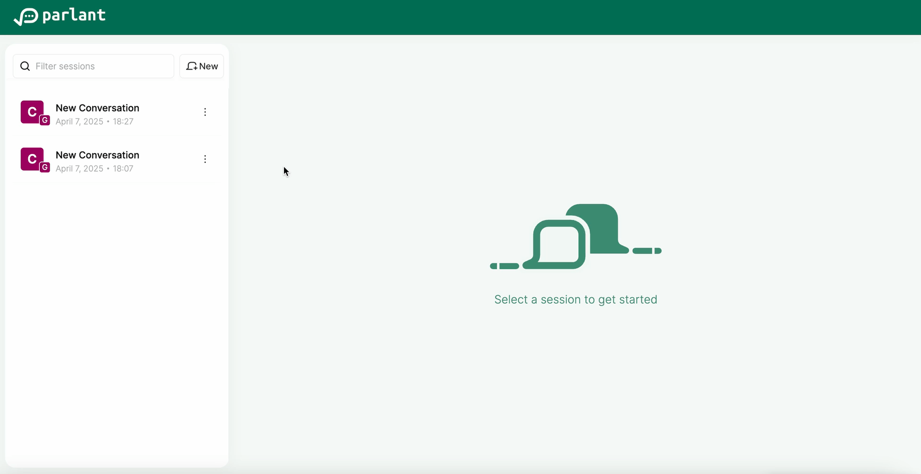Screen dimensions: 921x474
Task: Click the empty area of the green header bar
Action: [480, 17]
